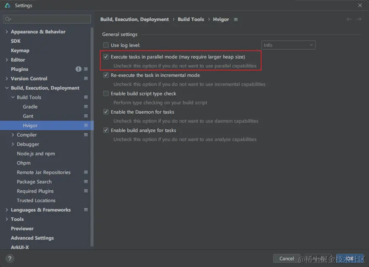The height and width of the screenshot is (267, 369).
Task: Expand the Tools chevron
Action: 7,219
